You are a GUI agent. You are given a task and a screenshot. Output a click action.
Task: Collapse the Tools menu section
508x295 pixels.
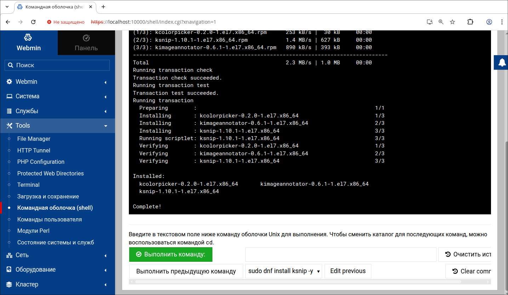[x=57, y=126]
